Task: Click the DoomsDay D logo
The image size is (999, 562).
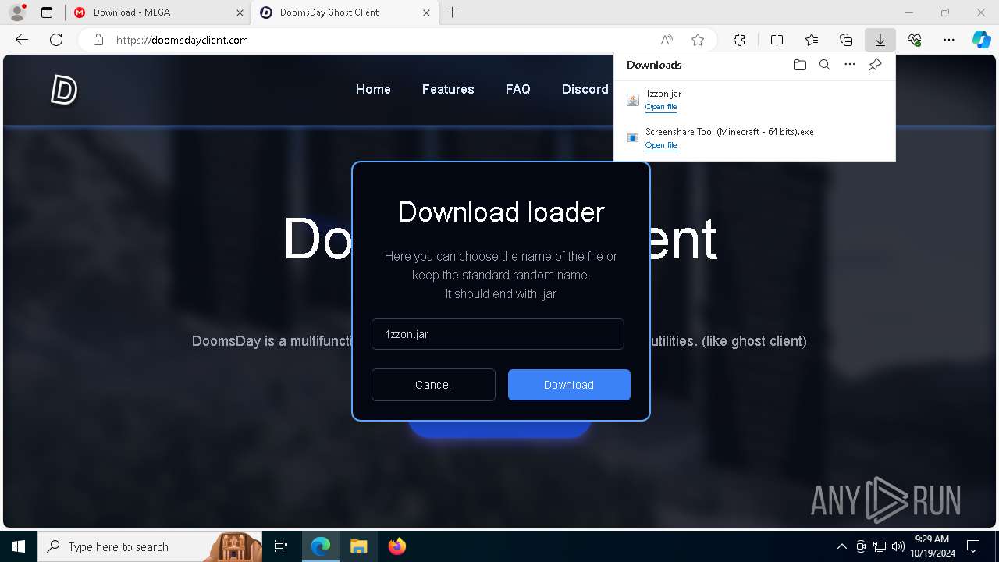Action: pyautogui.click(x=64, y=90)
